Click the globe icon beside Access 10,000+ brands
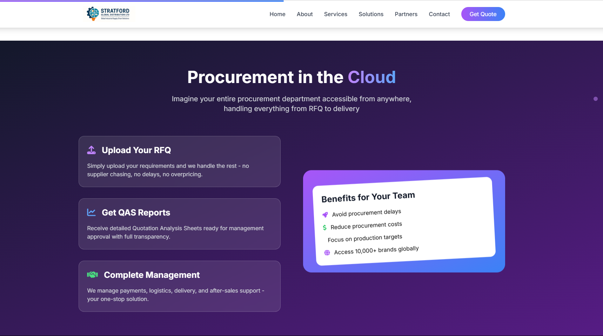 pos(327,253)
